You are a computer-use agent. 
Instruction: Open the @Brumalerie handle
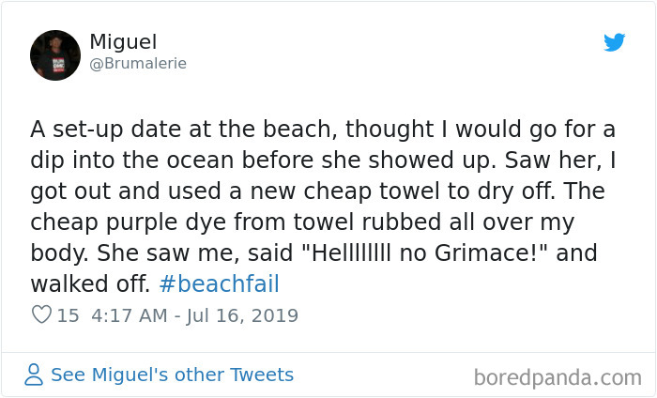(138, 64)
